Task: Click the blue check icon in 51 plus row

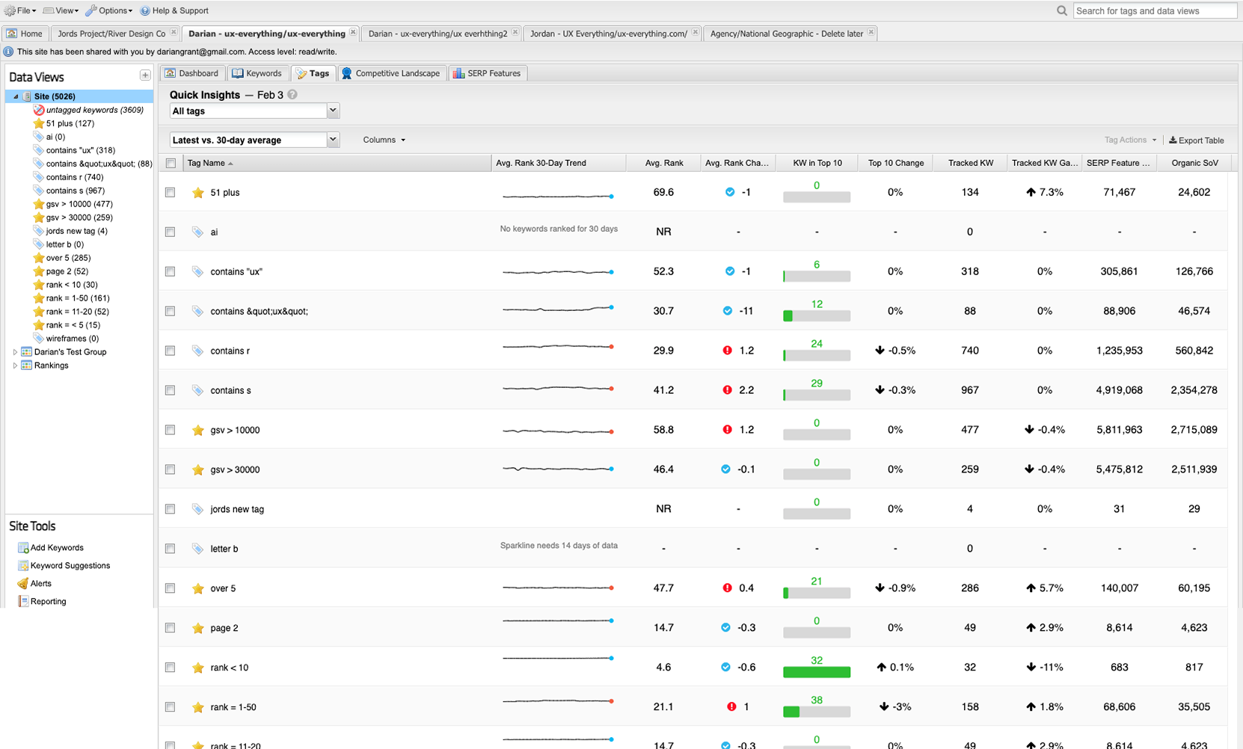Action: coord(730,192)
